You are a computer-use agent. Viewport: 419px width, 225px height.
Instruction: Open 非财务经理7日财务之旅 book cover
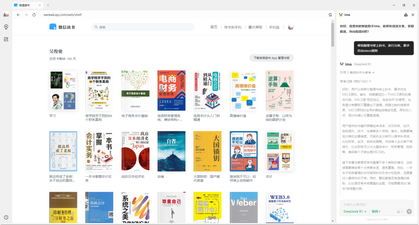click(x=63, y=208)
